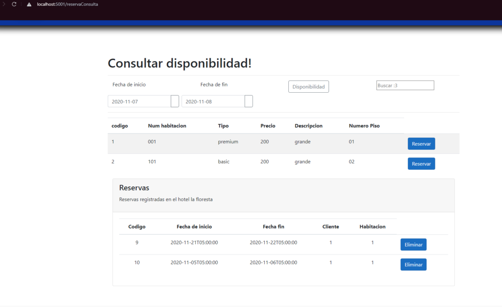Click the start date field showing 2020-11-07
This screenshot has height=307, width=502.
pos(139,102)
